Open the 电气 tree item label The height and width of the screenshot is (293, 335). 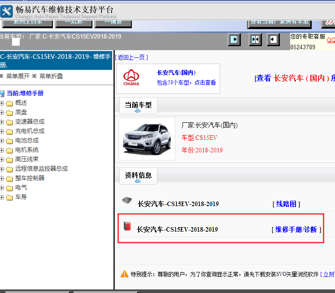pyautogui.click(x=21, y=188)
